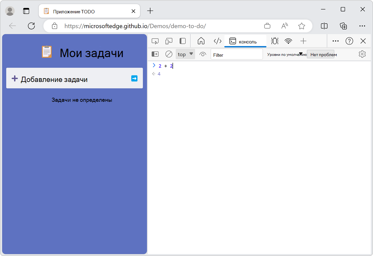
Task: Open the shopping briefcase icon in address bar
Action: coord(267,26)
